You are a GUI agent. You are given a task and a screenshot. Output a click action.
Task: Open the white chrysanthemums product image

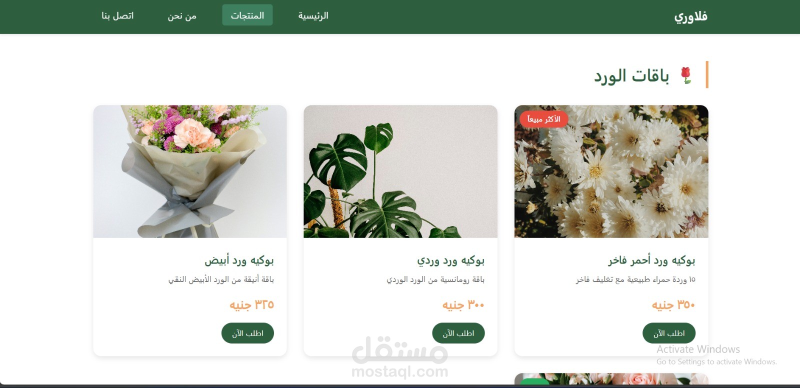(611, 171)
